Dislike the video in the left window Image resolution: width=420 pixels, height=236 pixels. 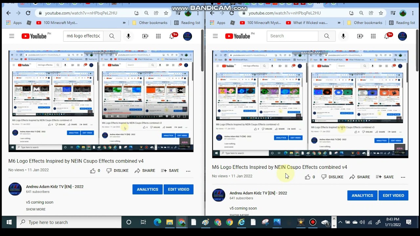(x=117, y=171)
